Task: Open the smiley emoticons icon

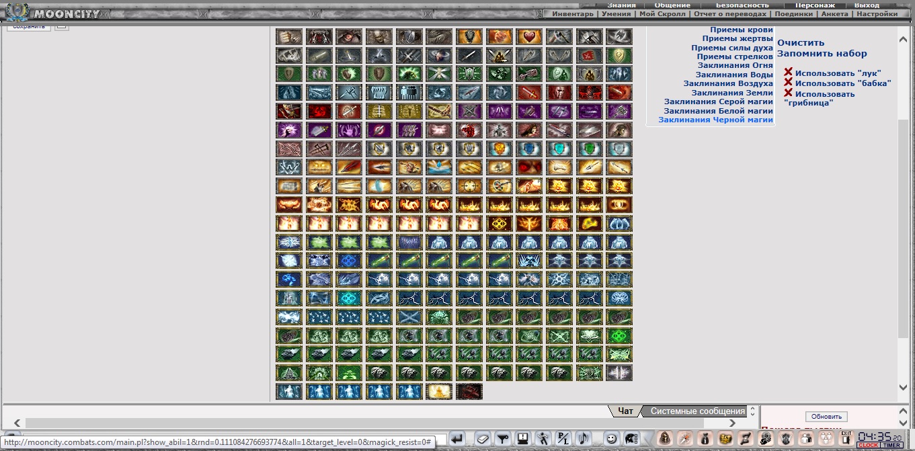Action: [x=611, y=439]
